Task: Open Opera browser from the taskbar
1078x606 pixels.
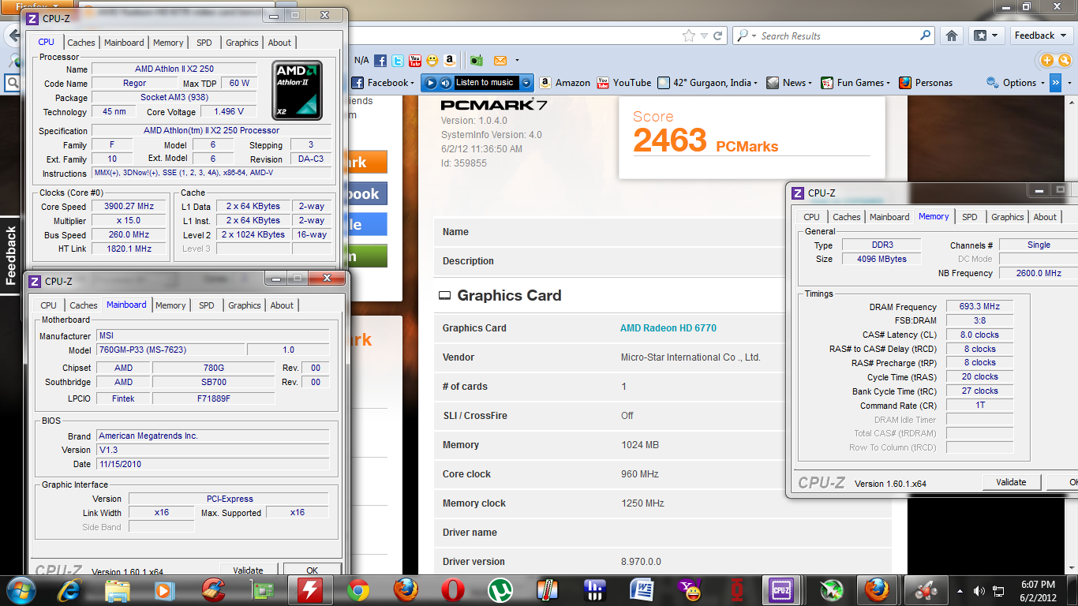Action: pos(453,589)
